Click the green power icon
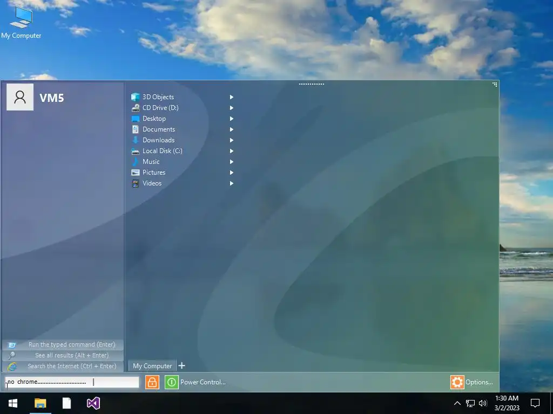Image resolution: width=553 pixels, height=414 pixels. (x=171, y=382)
